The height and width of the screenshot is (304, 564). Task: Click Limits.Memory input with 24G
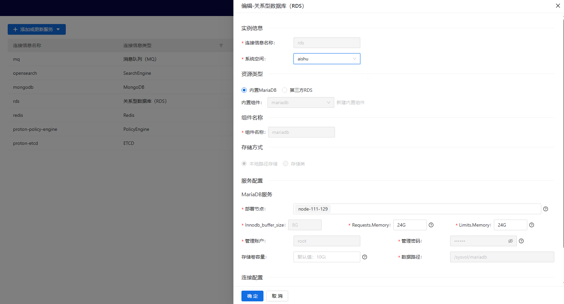pos(511,225)
